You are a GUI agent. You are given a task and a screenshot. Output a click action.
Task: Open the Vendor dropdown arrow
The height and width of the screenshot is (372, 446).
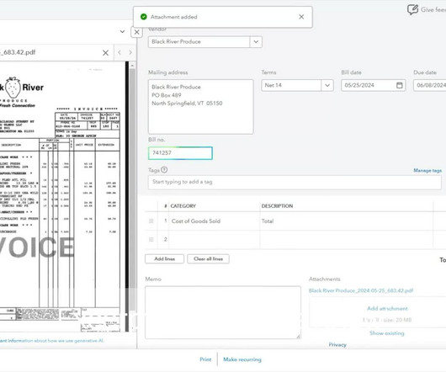click(x=256, y=42)
